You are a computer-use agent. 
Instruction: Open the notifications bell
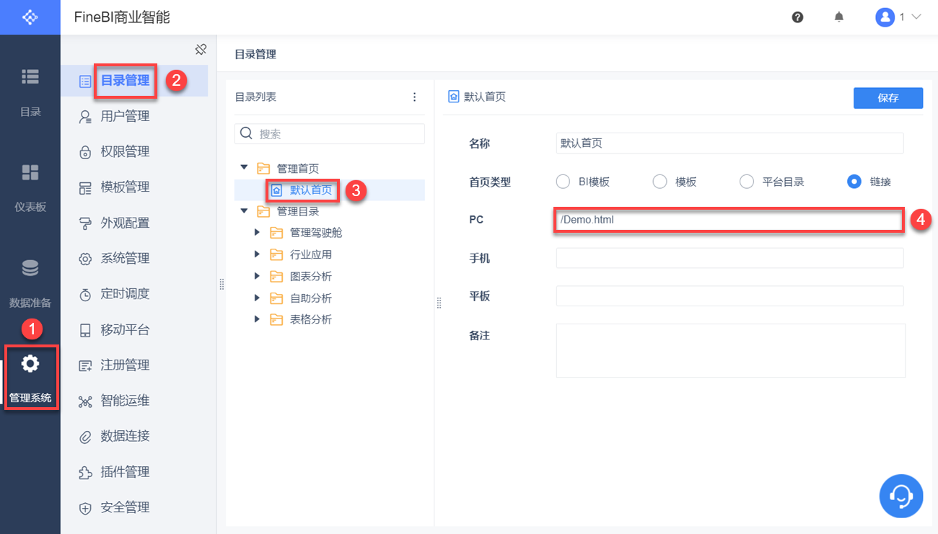pyautogui.click(x=839, y=17)
